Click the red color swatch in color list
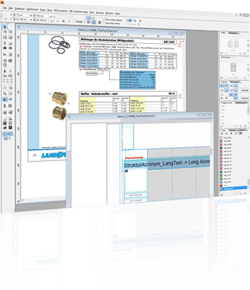Image resolution: width=250 pixels, height=290 pixels. [x=221, y=185]
